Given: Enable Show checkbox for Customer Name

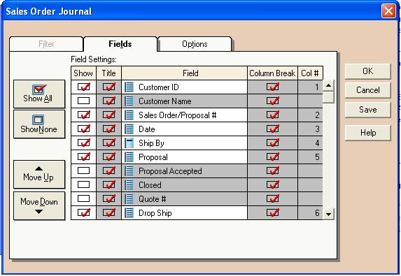Looking at the screenshot, I should pos(83,101).
